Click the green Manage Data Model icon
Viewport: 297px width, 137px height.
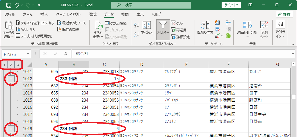(x=228, y=35)
